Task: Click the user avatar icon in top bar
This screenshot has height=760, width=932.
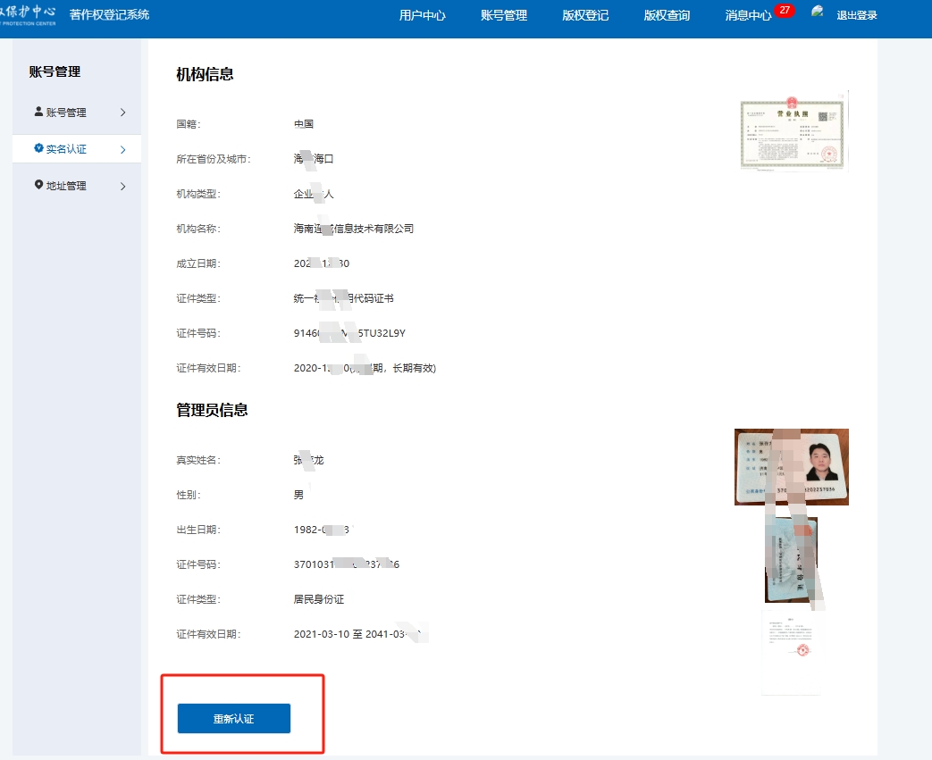Action: (x=818, y=13)
